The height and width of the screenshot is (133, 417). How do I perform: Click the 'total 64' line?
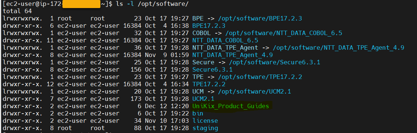(x=17, y=11)
